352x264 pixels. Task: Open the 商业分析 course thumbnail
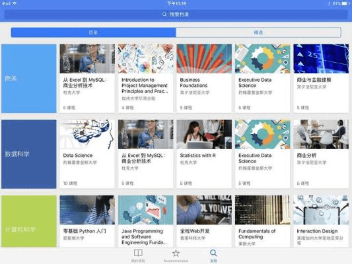[x=321, y=135]
